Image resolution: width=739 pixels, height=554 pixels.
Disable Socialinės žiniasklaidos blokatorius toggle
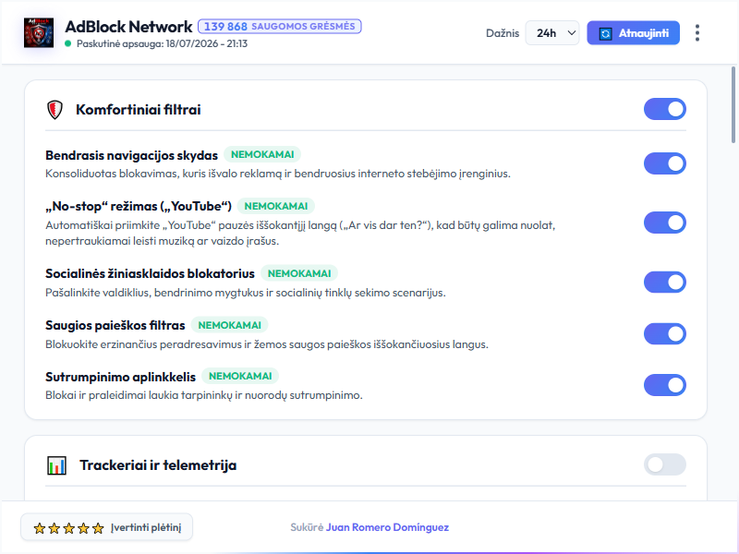pyautogui.click(x=664, y=283)
